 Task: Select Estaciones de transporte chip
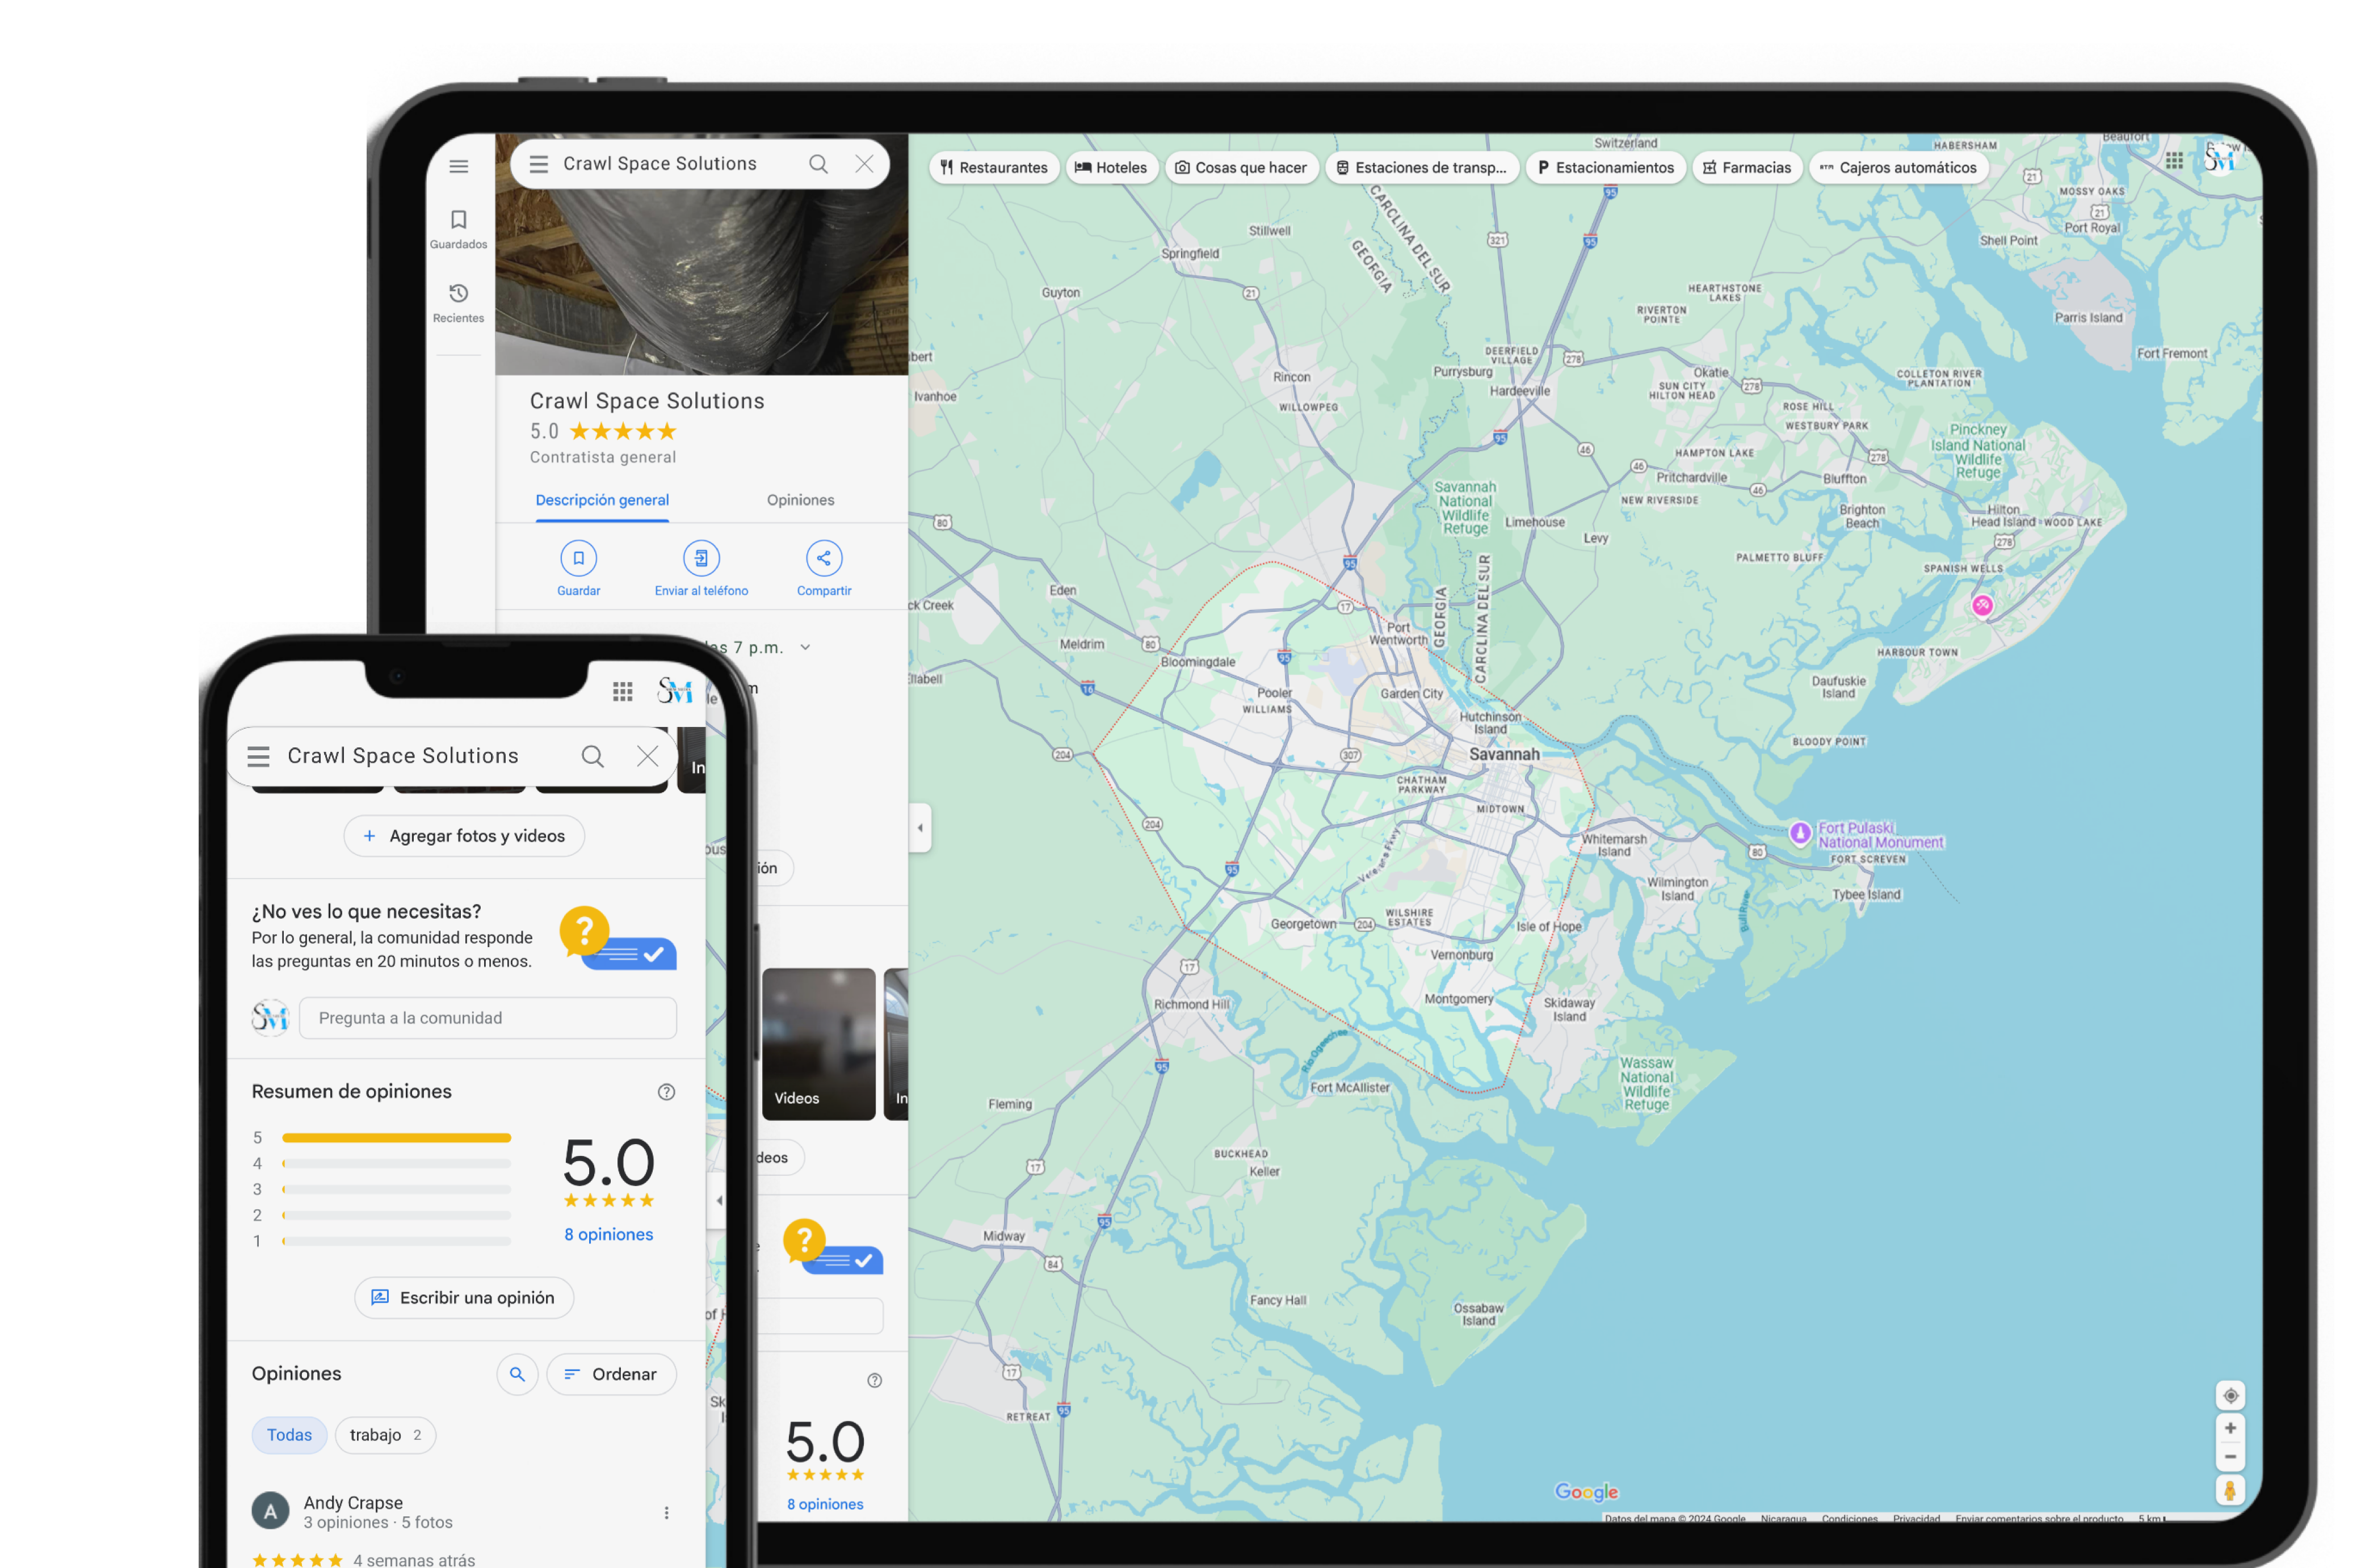[x=1421, y=168]
